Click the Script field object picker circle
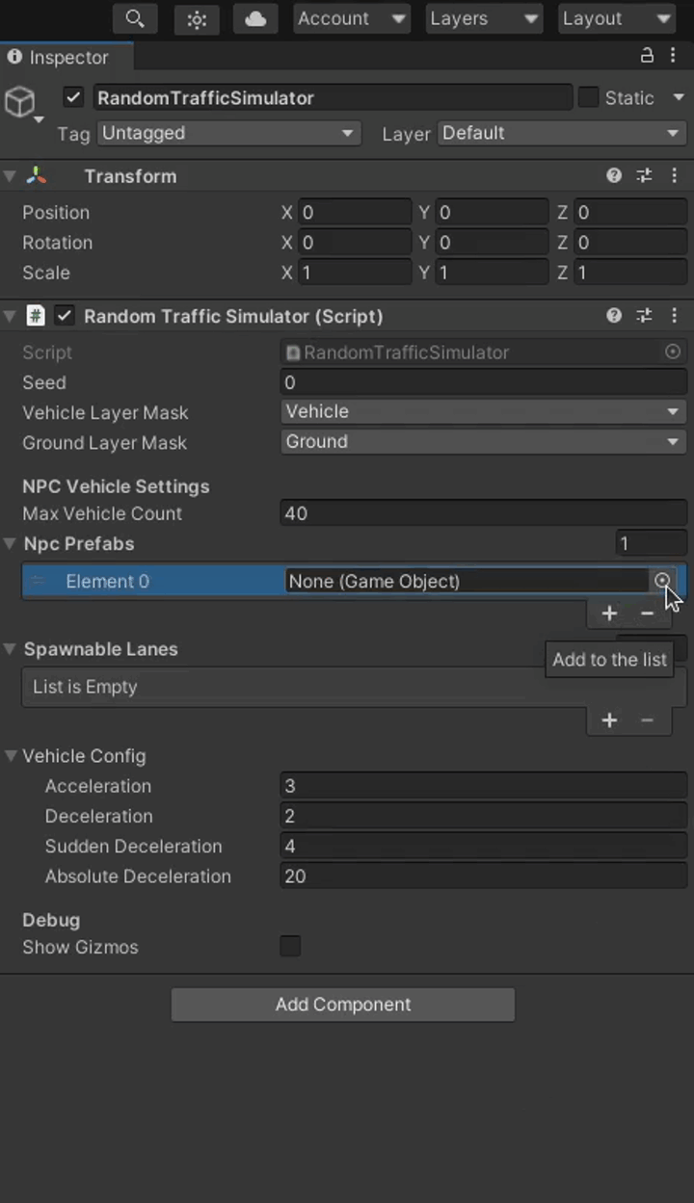Image resolution: width=694 pixels, height=1203 pixels. click(673, 352)
